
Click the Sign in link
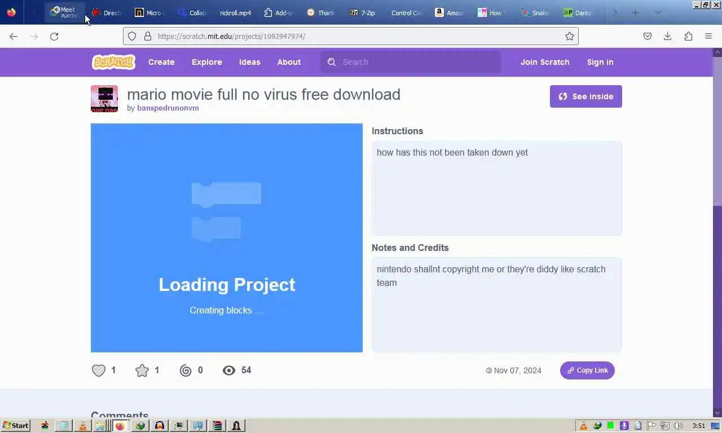point(600,62)
